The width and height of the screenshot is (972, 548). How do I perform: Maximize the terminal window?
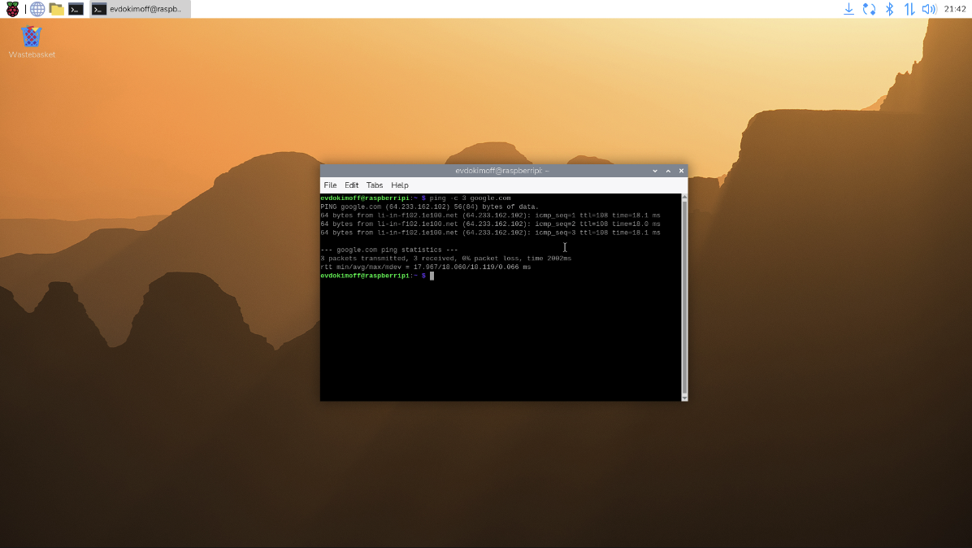click(668, 171)
